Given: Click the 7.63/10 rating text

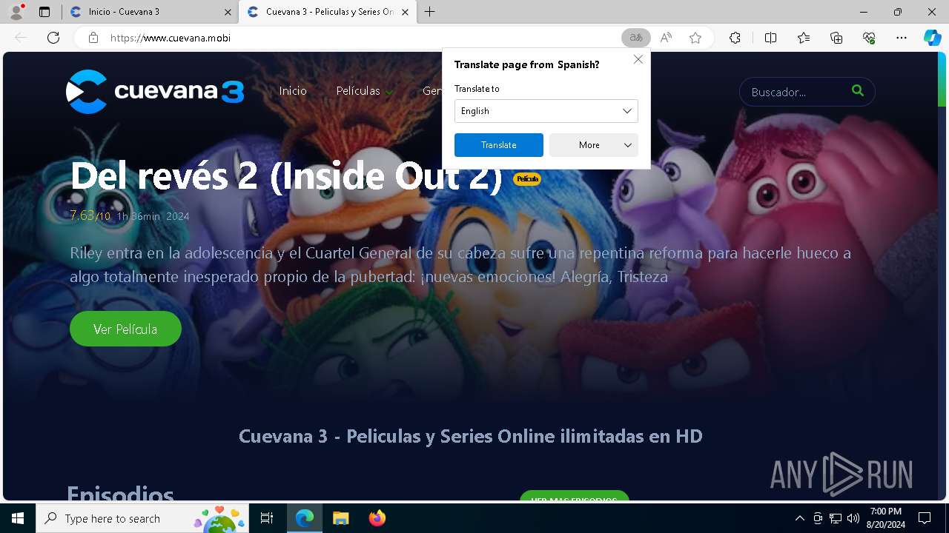Looking at the screenshot, I should pyautogui.click(x=90, y=215).
